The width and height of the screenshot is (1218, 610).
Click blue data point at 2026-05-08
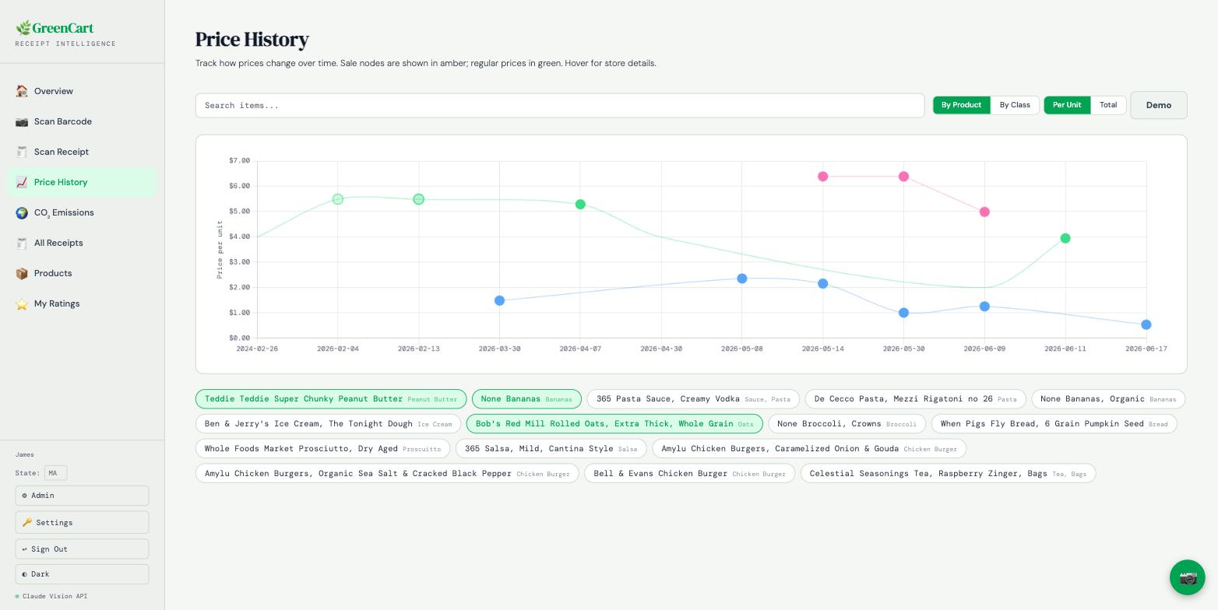click(742, 279)
